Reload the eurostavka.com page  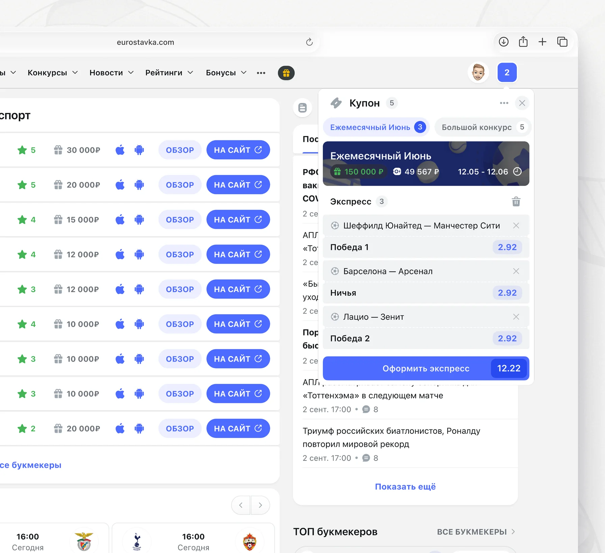click(309, 42)
